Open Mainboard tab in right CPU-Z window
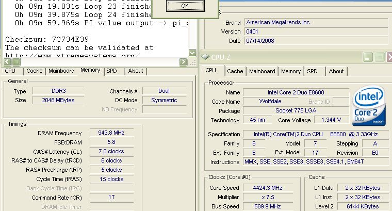This screenshot has width=392, height=211. pos(262,72)
